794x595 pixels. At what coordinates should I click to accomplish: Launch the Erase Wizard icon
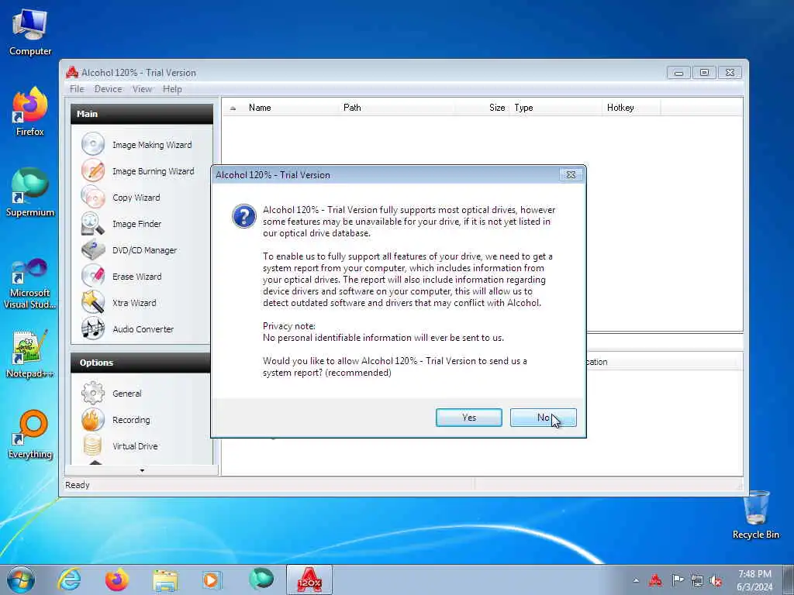click(93, 276)
